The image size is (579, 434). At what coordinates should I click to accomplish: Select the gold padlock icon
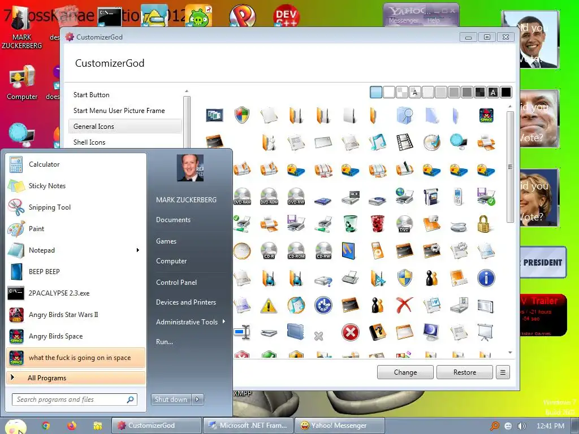(483, 224)
